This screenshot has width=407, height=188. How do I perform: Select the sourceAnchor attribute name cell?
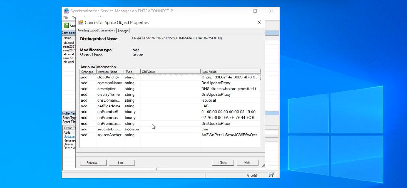tap(110, 135)
